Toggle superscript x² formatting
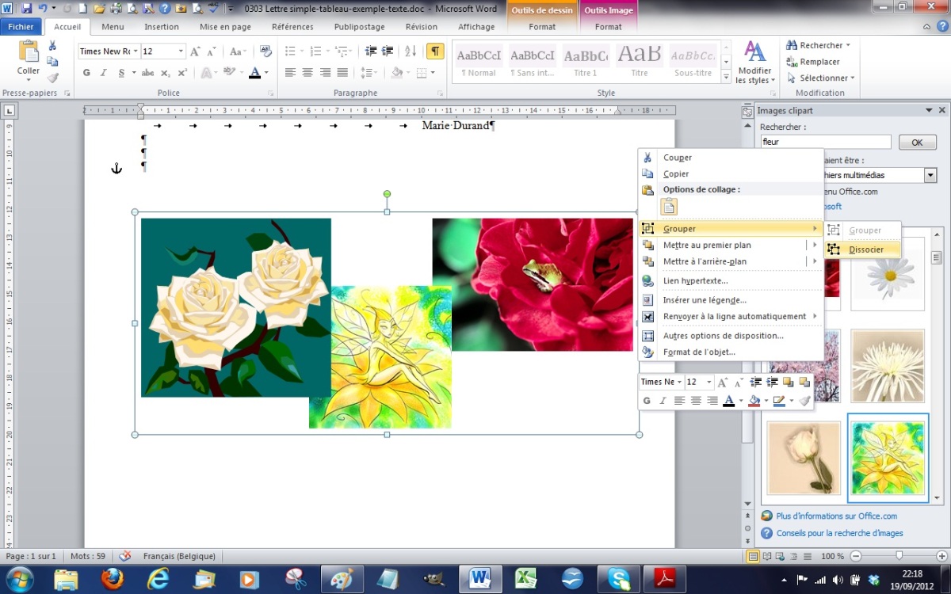951x594 pixels. (182, 73)
